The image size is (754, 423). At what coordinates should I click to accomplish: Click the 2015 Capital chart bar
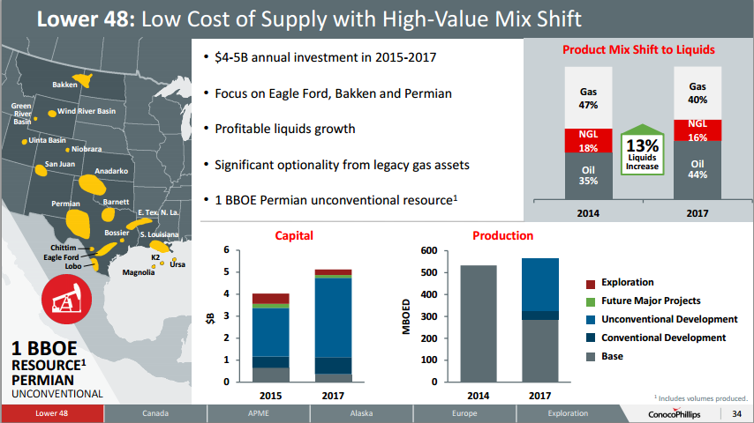pos(271,338)
